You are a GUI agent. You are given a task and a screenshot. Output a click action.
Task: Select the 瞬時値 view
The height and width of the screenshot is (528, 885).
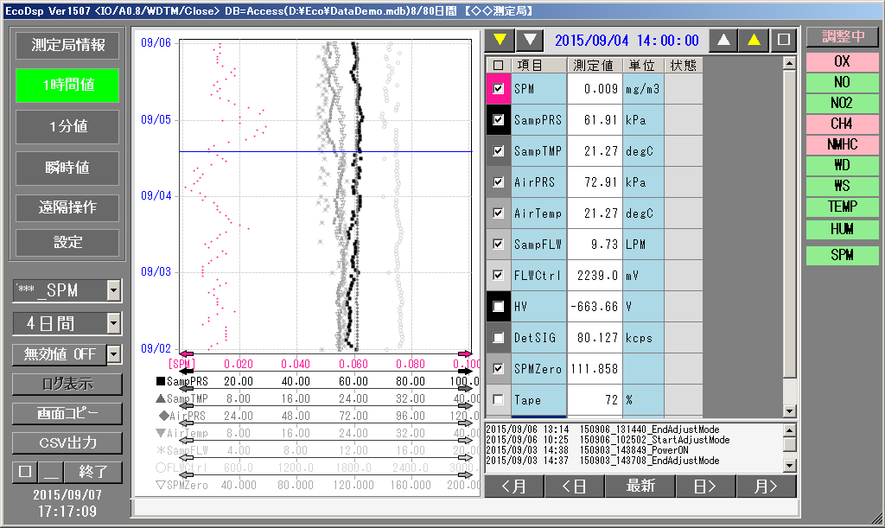click(67, 168)
